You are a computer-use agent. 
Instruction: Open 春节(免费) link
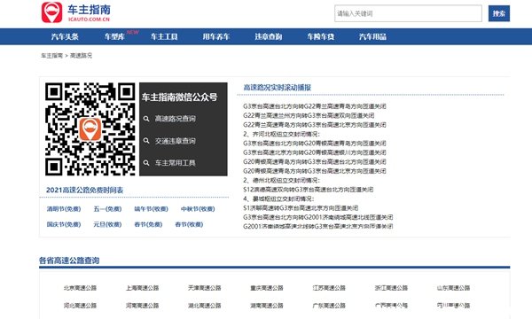148,224
